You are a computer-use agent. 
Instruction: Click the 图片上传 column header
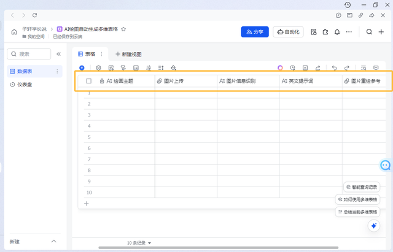[x=186, y=81]
